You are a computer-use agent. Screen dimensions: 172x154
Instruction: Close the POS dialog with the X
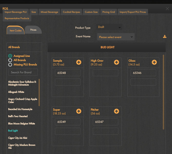click(167, 8)
